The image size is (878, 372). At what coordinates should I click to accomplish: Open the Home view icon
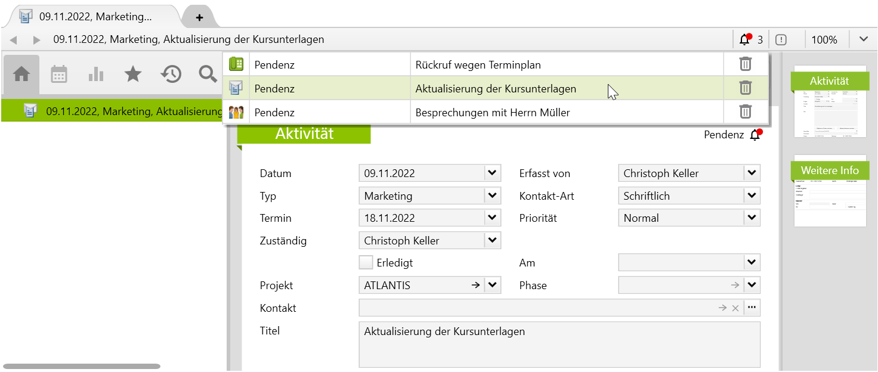(21, 75)
